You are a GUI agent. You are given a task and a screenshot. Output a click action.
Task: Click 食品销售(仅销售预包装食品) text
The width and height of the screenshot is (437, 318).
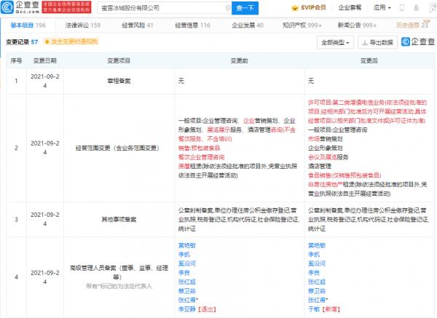tap(345, 175)
